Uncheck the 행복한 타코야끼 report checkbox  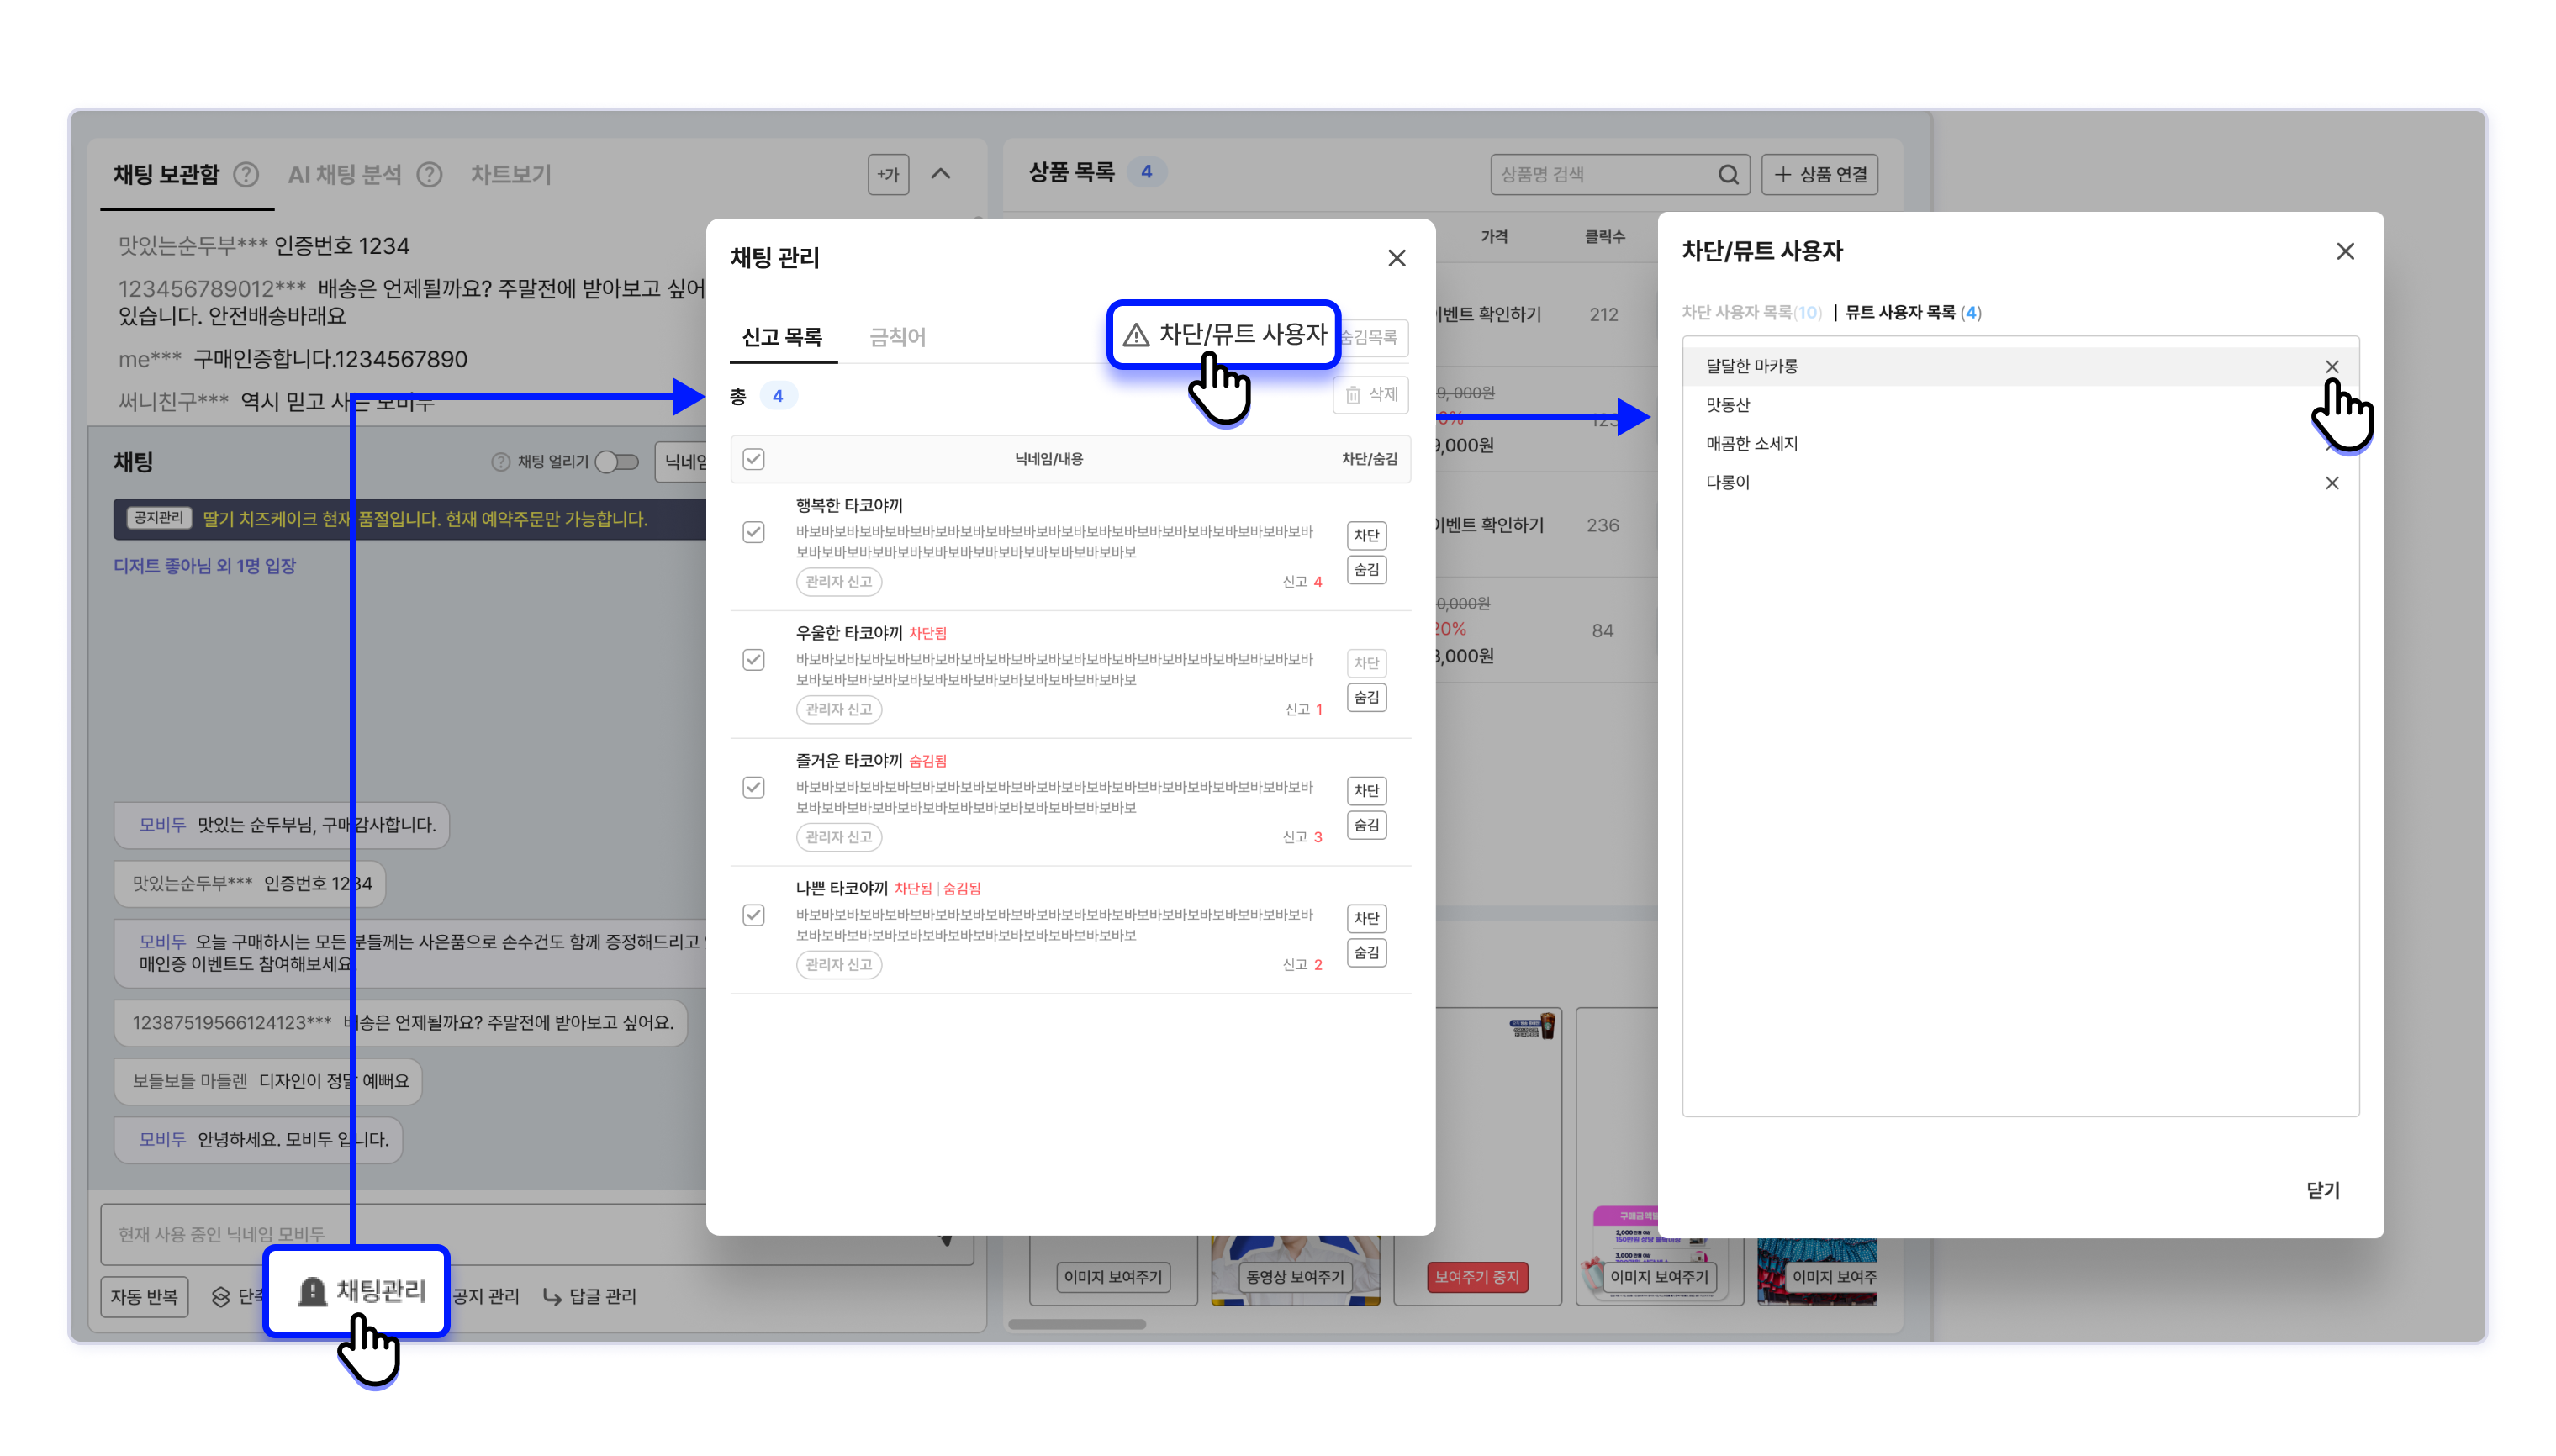pos(753,532)
